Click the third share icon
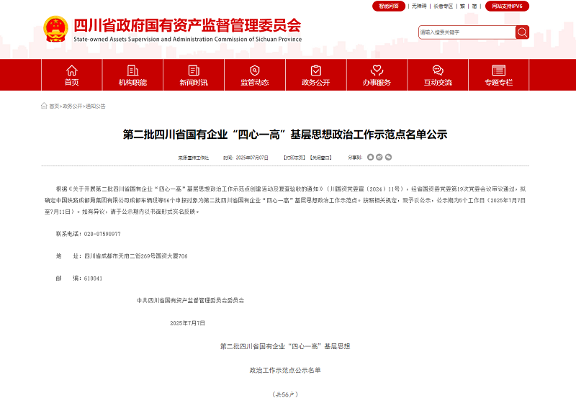This screenshot has height=403, width=576. [388, 157]
